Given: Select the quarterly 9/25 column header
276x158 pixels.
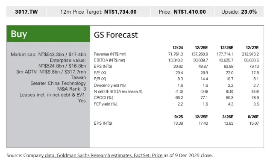Looking at the screenshot, I should 179,117.
